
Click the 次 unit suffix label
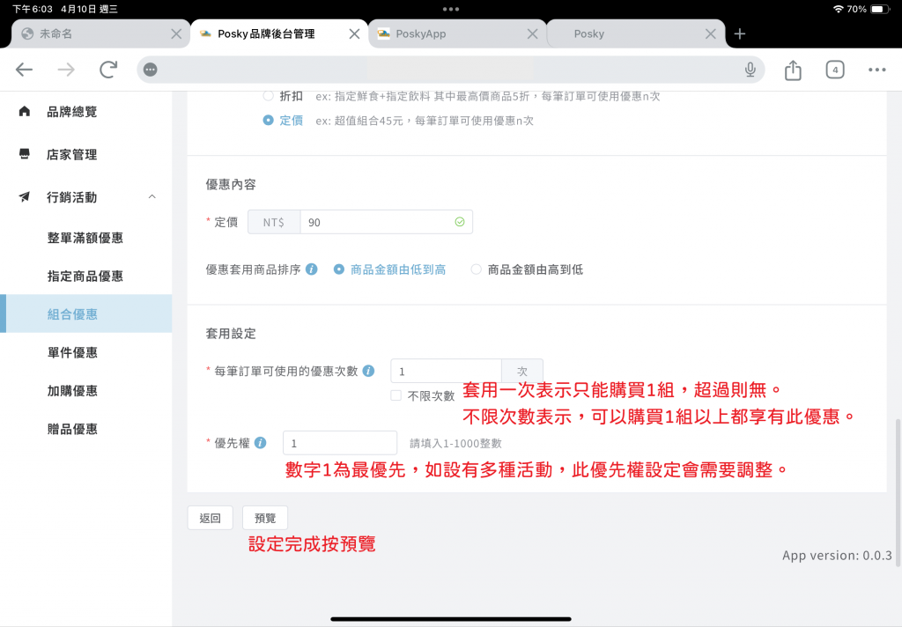click(x=522, y=371)
